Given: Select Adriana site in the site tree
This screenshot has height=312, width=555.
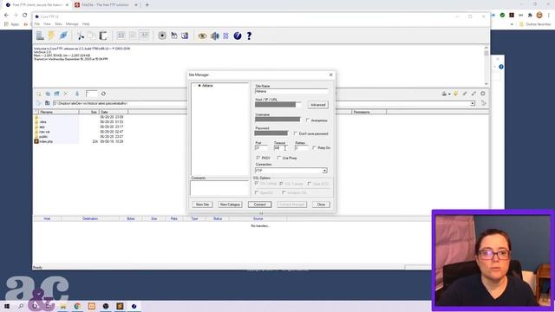Looking at the screenshot, I should tap(207, 86).
